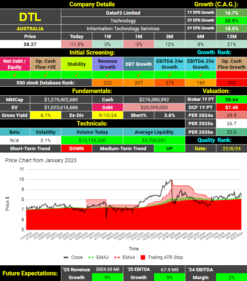Select the rank 275 cell

170,83
